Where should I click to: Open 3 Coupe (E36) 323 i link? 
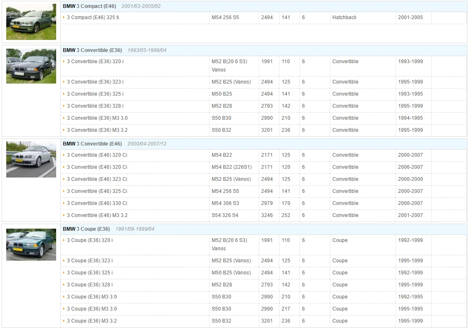[x=89, y=261]
